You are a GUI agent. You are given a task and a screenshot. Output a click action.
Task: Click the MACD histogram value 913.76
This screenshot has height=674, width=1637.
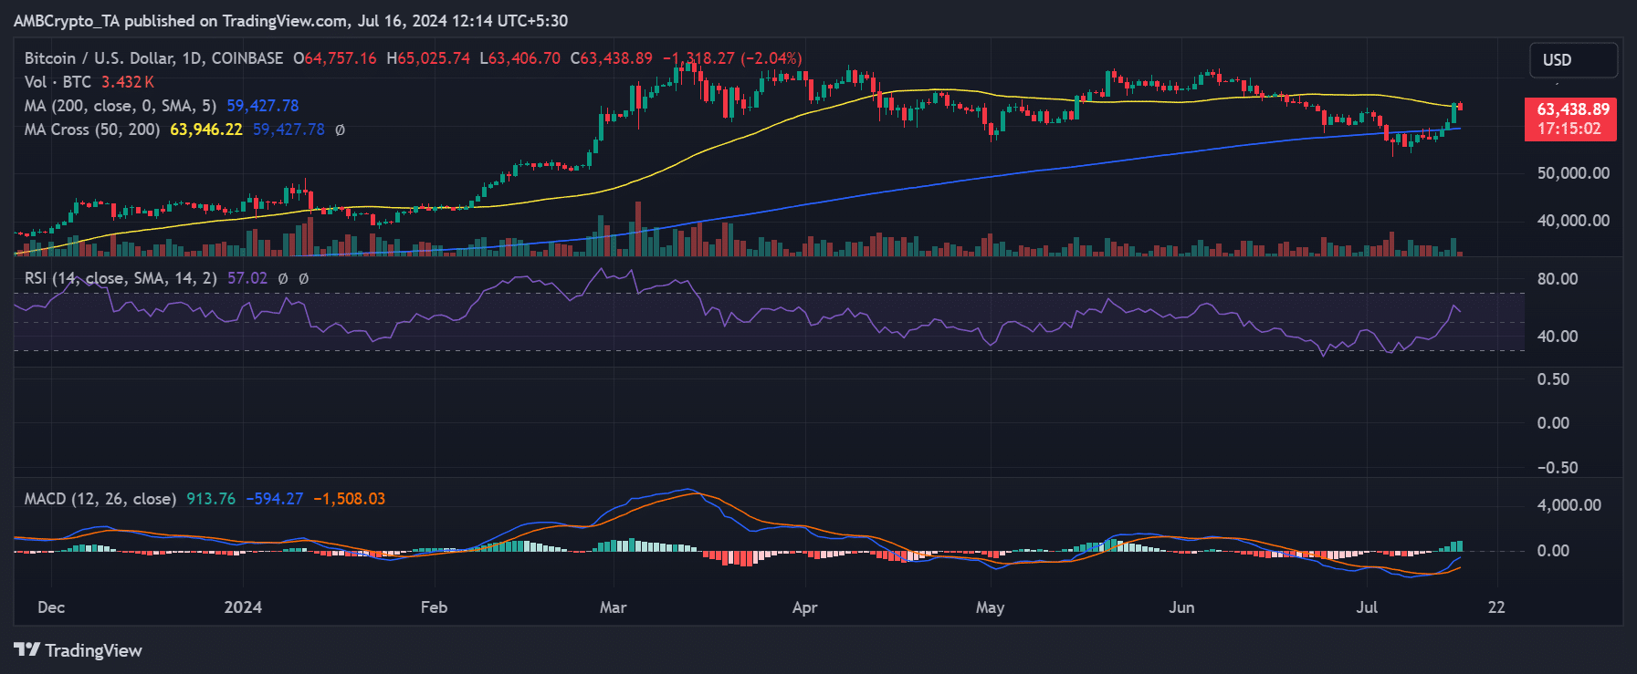[211, 499]
